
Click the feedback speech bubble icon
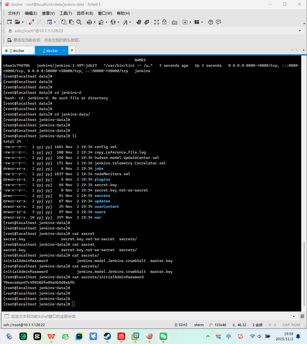pyautogui.click(x=218, y=22)
